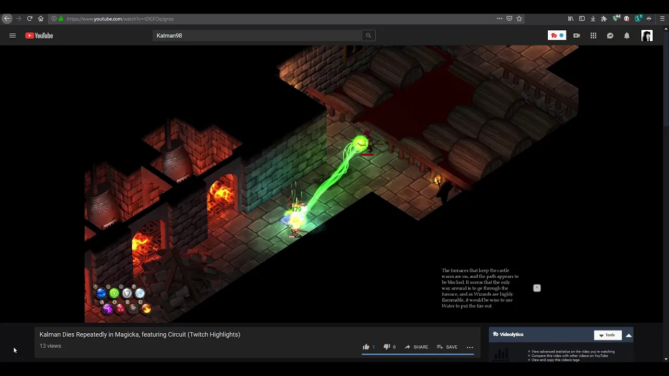
Task: Click the S extension with 1 badge
Action: pos(638,18)
